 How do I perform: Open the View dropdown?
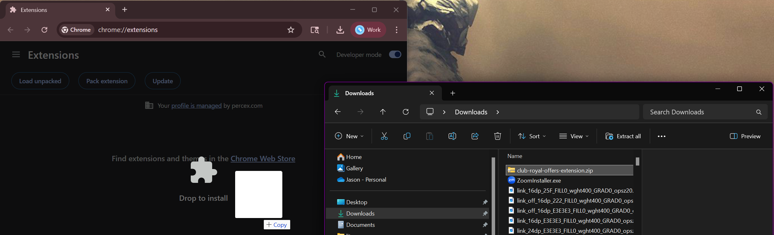[x=574, y=136]
